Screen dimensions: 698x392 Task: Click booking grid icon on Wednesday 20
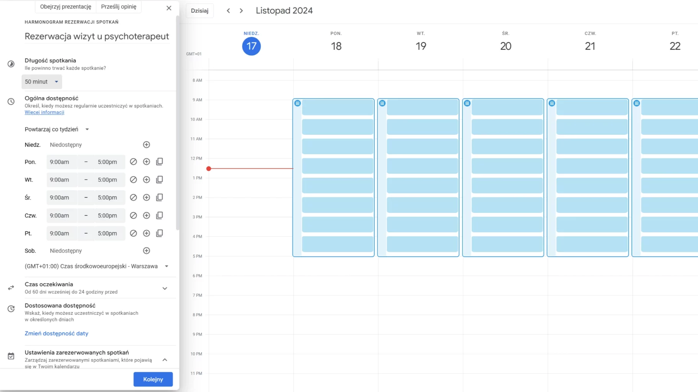467,103
